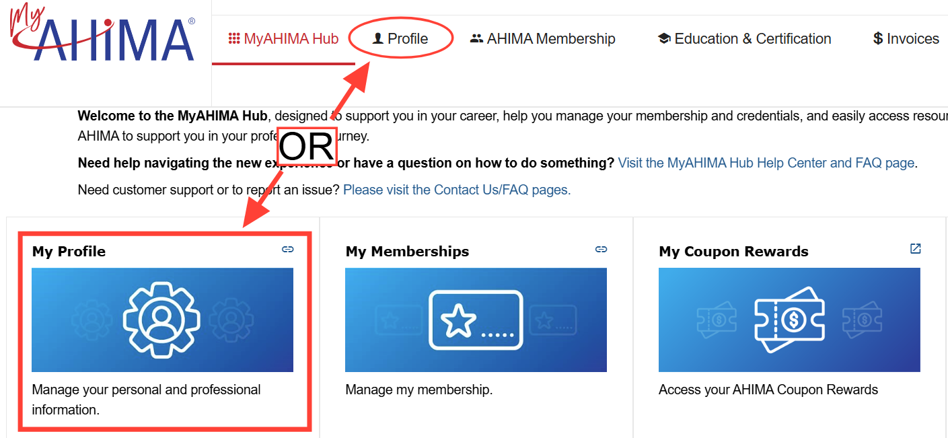
Task: Click the Profile person icon
Action: point(378,39)
